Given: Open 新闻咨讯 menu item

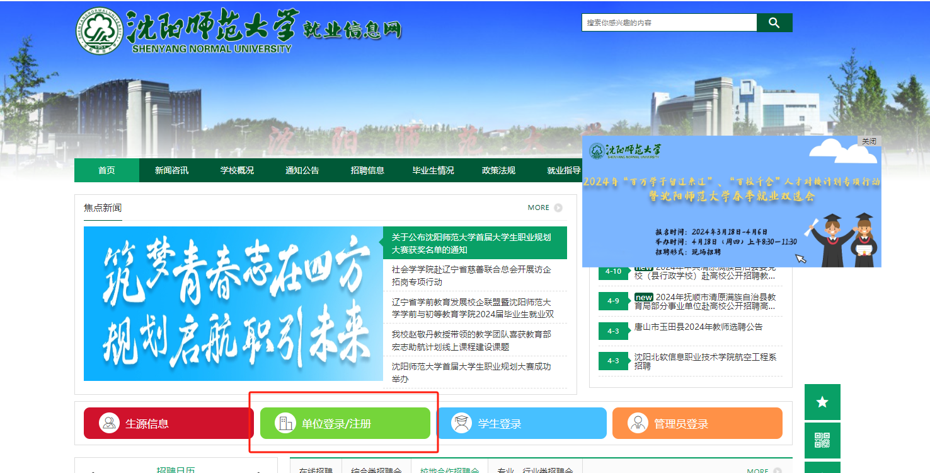Looking at the screenshot, I should click(x=172, y=170).
